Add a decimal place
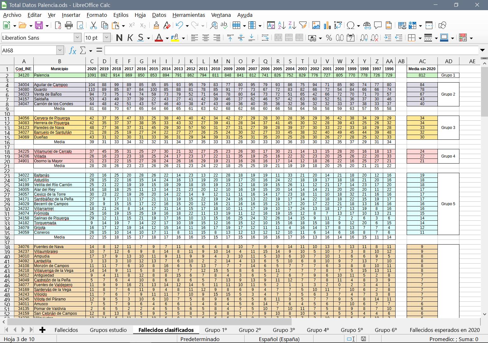 pyautogui.click(x=364, y=38)
